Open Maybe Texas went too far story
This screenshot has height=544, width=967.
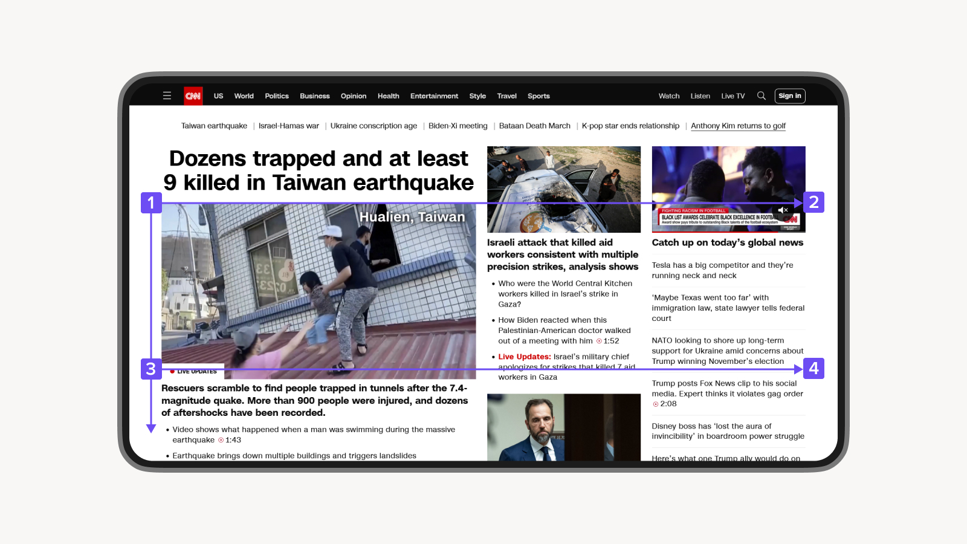[x=728, y=308]
